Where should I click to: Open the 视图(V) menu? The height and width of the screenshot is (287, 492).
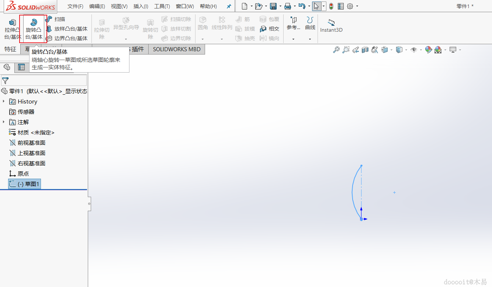click(x=119, y=6)
